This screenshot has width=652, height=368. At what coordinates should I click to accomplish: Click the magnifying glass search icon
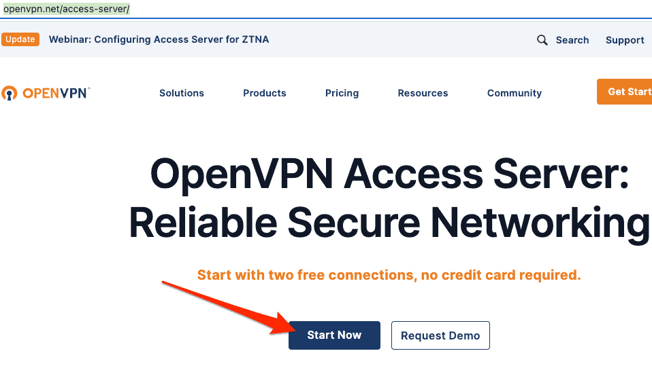tap(542, 40)
